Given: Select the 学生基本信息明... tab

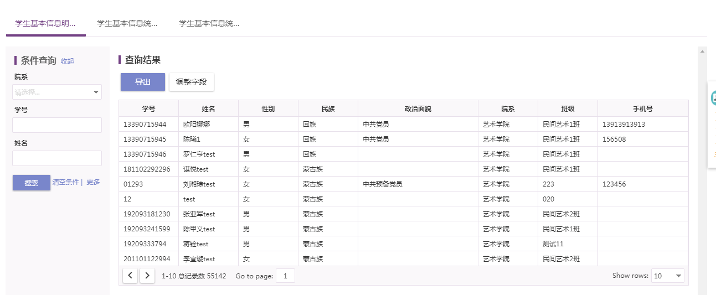Looking at the screenshot, I should tap(45, 23).
